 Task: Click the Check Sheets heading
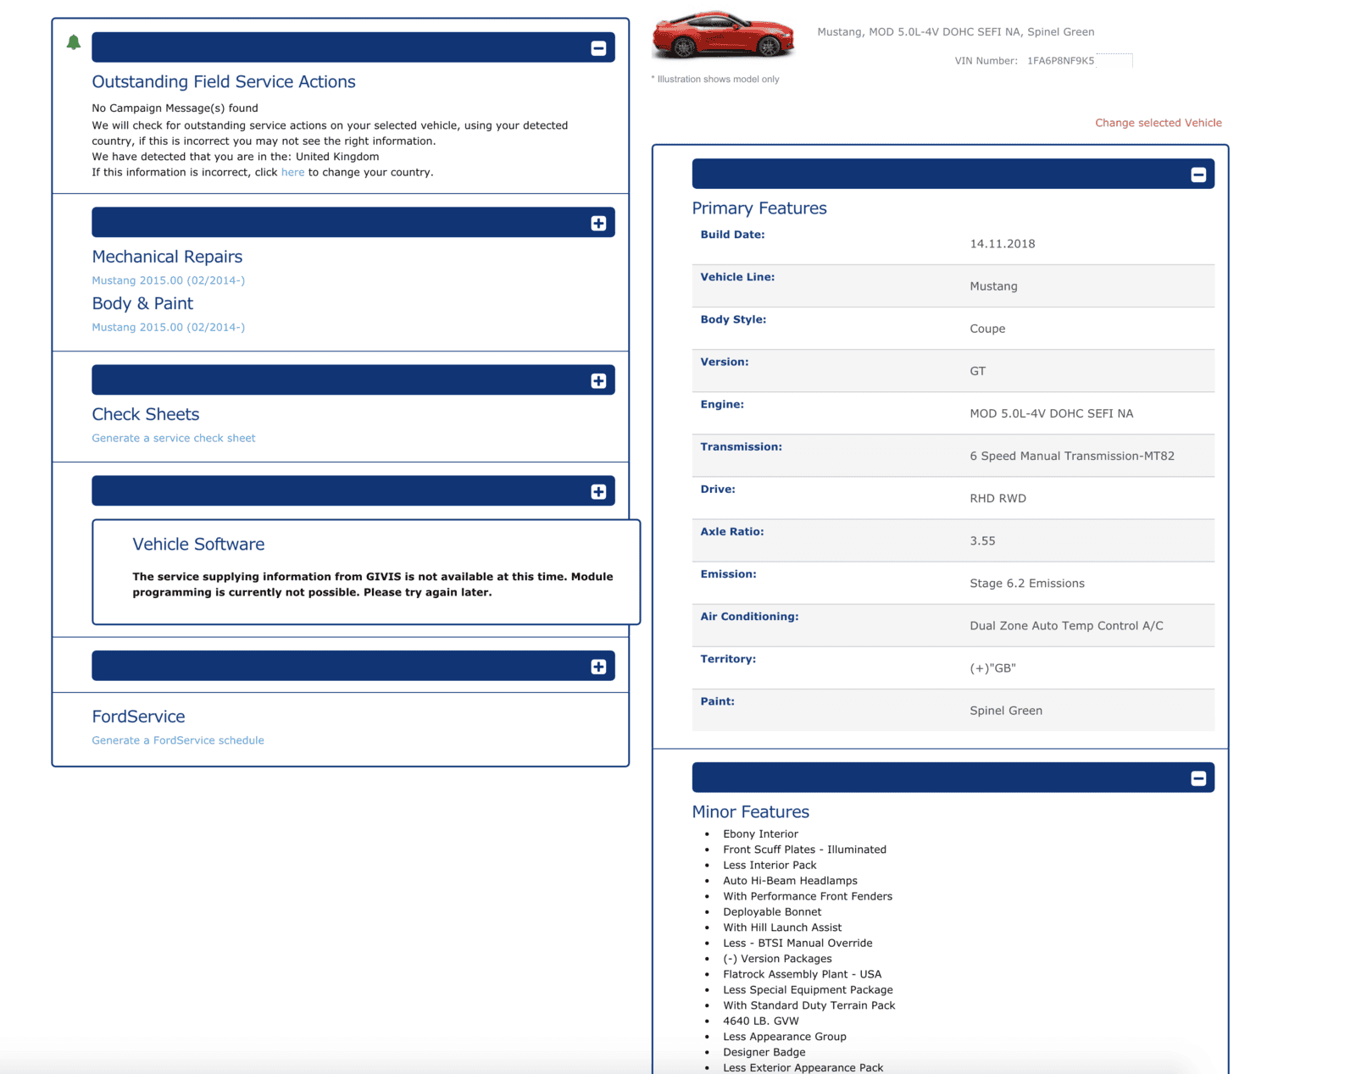tap(146, 414)
